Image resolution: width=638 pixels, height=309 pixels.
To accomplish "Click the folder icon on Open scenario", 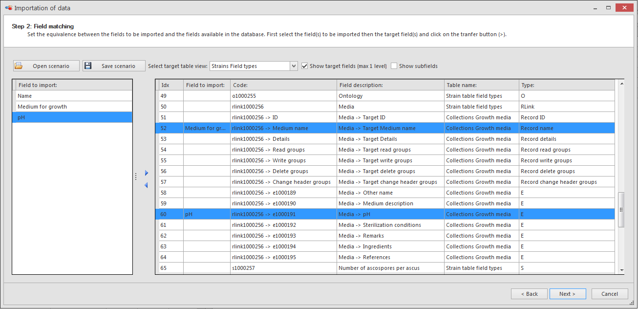I will 19,66.
